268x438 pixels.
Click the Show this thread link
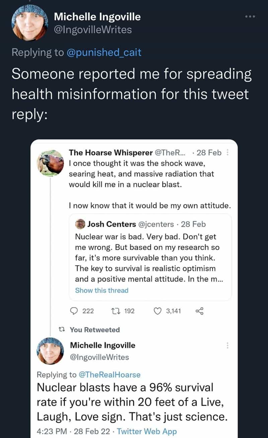[102, 290]
